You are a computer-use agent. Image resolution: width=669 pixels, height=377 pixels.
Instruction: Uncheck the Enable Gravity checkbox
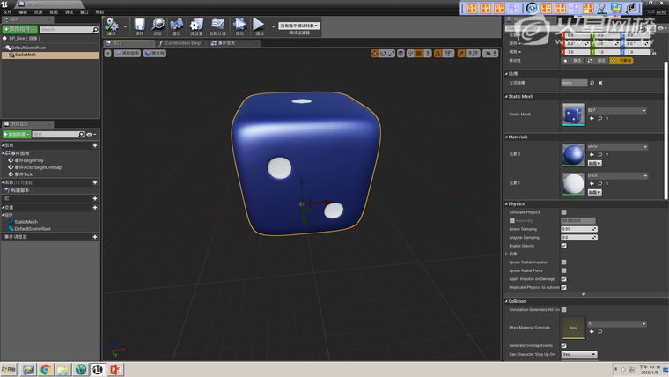[x=564, y=246]
